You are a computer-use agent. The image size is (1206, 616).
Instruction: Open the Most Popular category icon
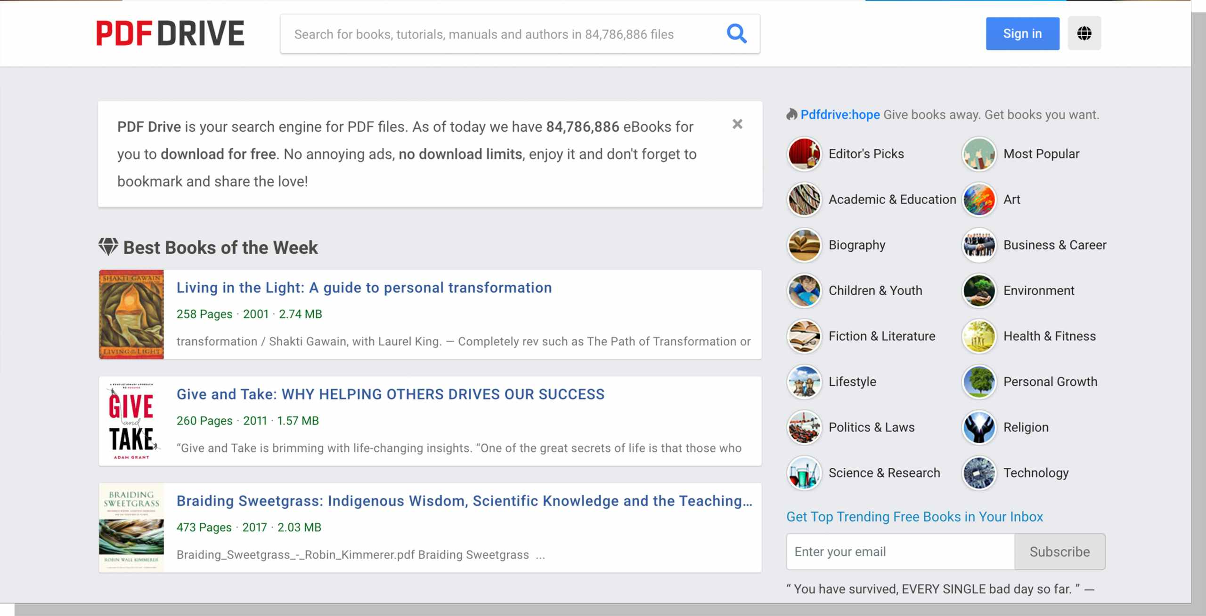click(x=979, y=153)
